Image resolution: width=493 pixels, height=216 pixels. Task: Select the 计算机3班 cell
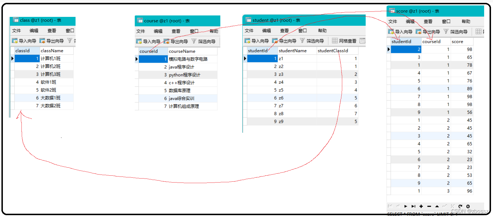(x=57, y=74)
